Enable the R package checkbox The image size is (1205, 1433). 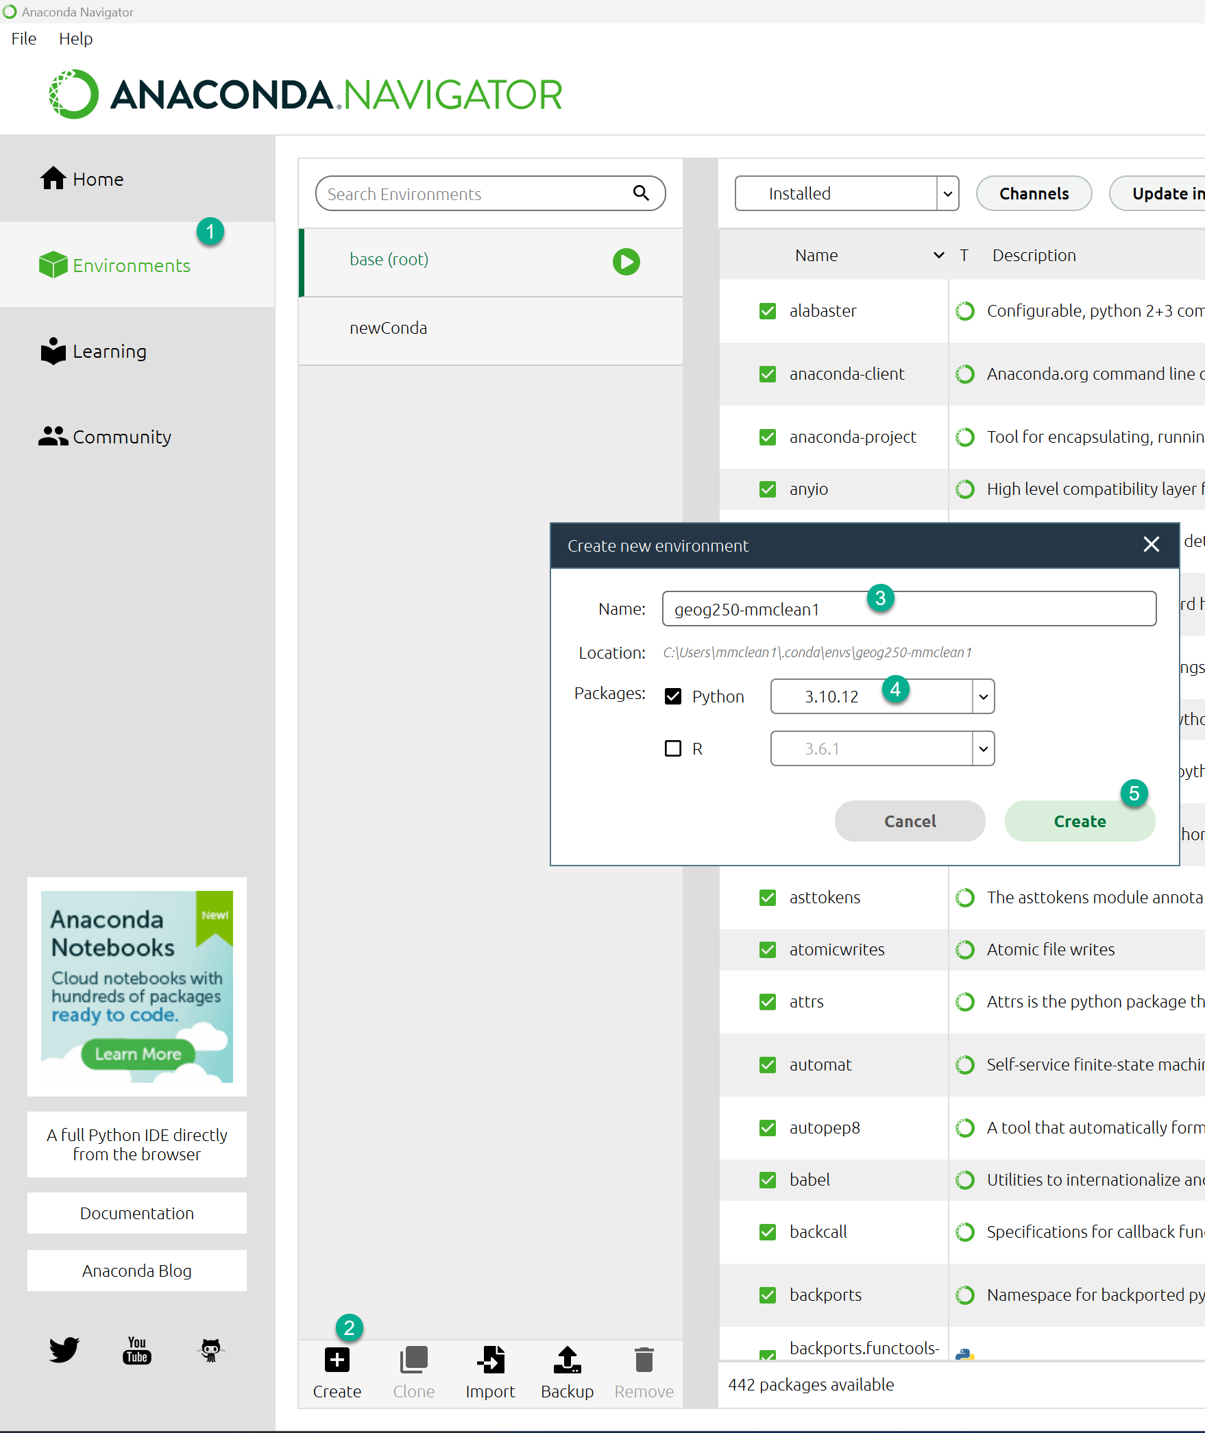pos(673,748)
